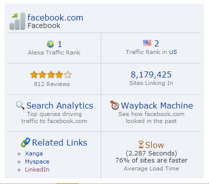Open the Wayback Machine link
The image size is (209, 184).
coord(157,105)
